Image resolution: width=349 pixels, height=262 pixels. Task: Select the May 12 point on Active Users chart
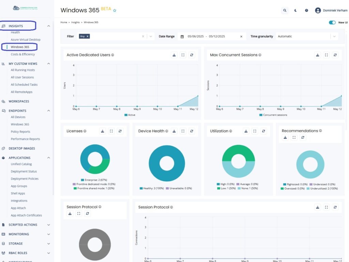pyautogui.click(x=198, y=96)
